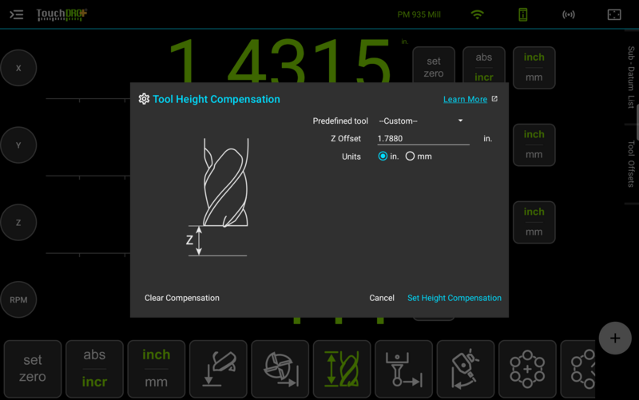Tap set zero in bottom toolbar
The image size is (639, 400).
pos(33,369)
